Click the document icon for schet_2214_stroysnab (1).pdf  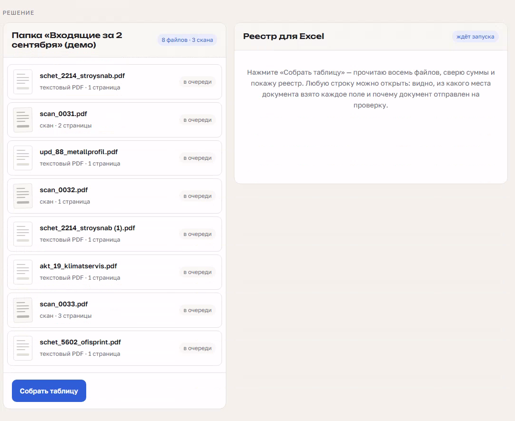[23, 234]
